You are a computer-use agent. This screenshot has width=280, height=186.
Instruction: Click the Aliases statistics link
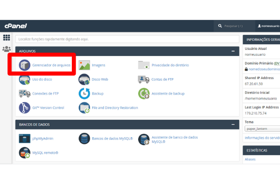pos(250,159)
